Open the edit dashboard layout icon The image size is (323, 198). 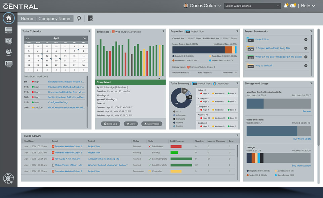90,18
